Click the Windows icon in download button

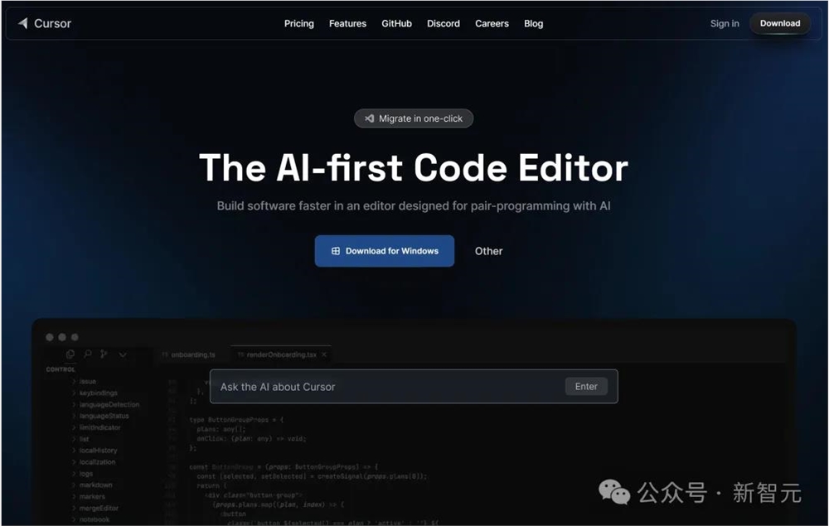pos(335,251)
